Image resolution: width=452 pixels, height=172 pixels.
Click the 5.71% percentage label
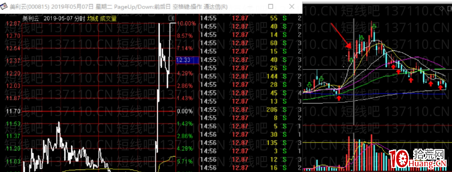click(185, 162)
